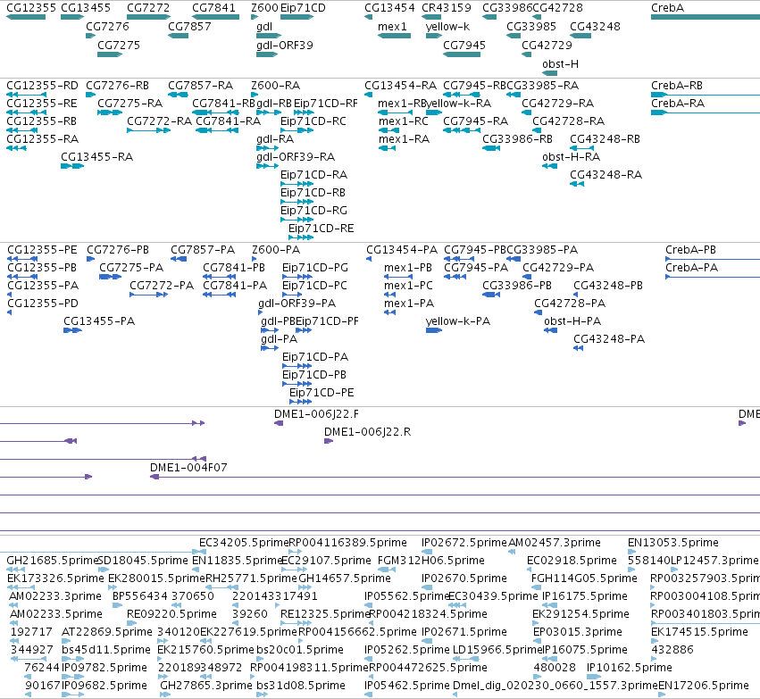Select the yellow-k gene label
Screen dimensions: 760x699
[447, 27]
